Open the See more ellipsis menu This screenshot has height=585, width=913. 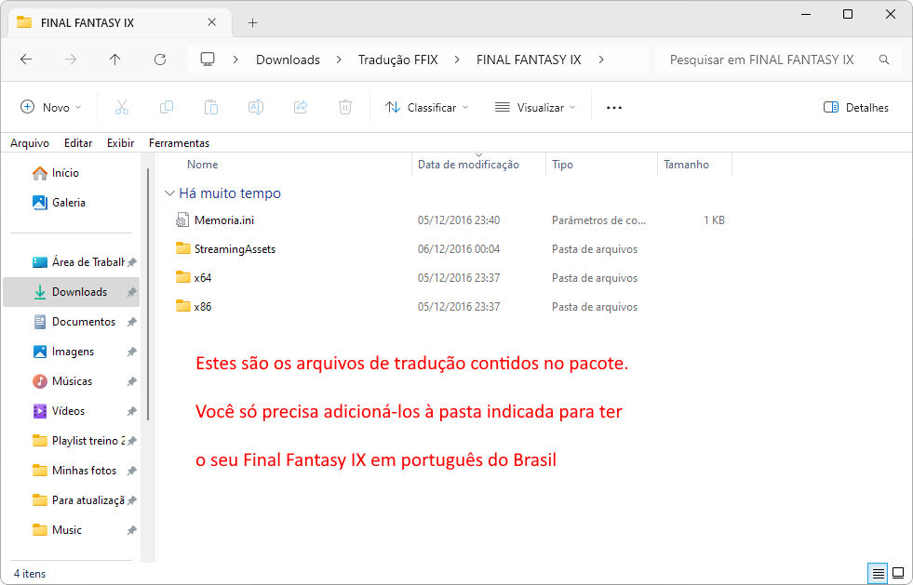point(614,108)
